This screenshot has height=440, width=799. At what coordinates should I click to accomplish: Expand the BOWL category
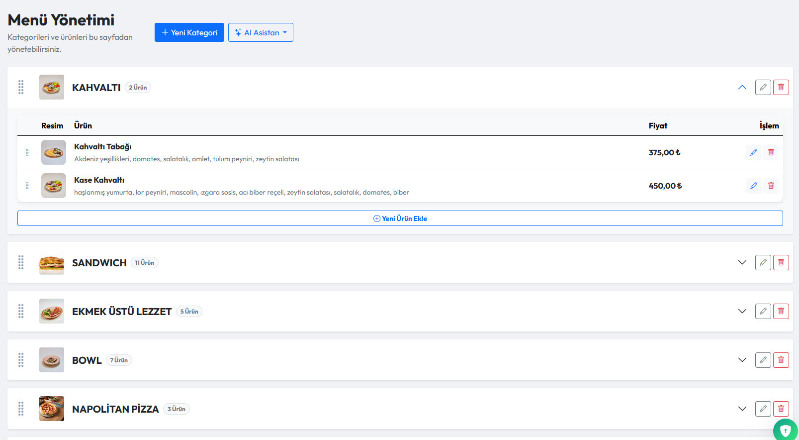[x=742, y=360]
